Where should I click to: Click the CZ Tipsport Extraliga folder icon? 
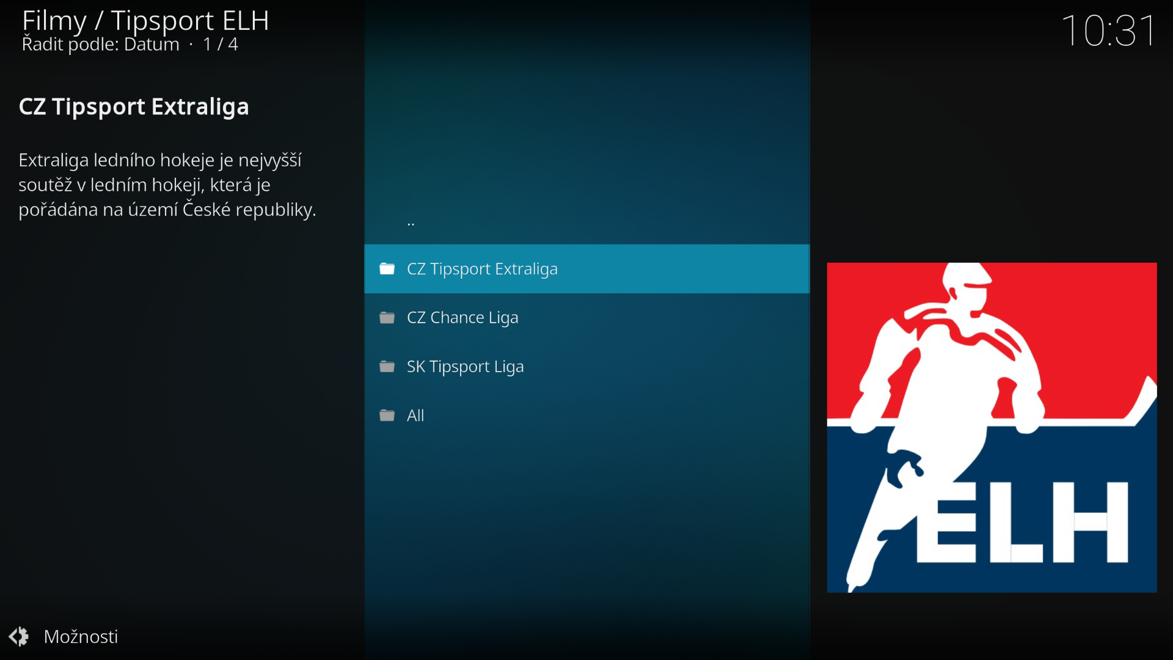coord(387,269)
